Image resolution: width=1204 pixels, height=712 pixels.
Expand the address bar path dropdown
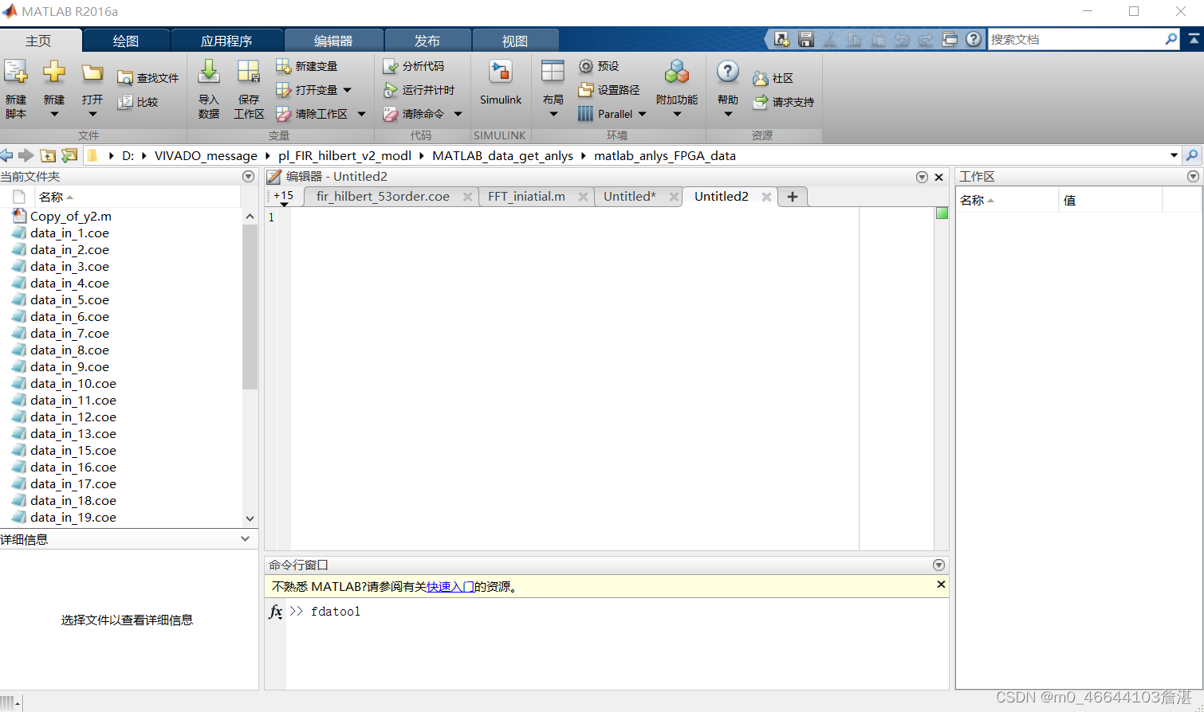[x=1174, y=155]
